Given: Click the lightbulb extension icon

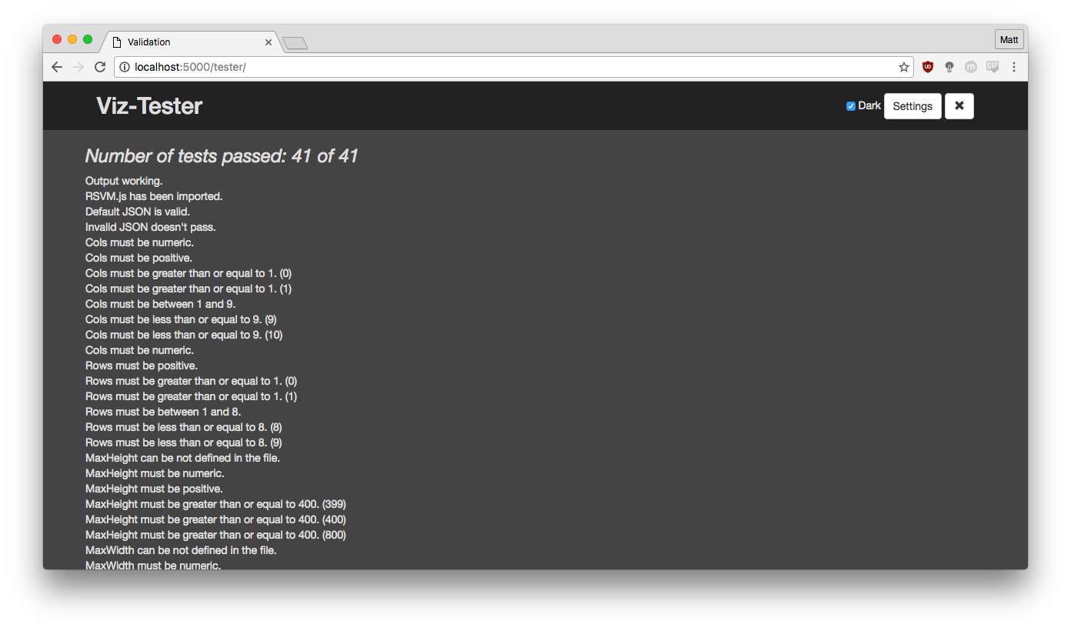Looking at the screenshot, I should point(949,67).
